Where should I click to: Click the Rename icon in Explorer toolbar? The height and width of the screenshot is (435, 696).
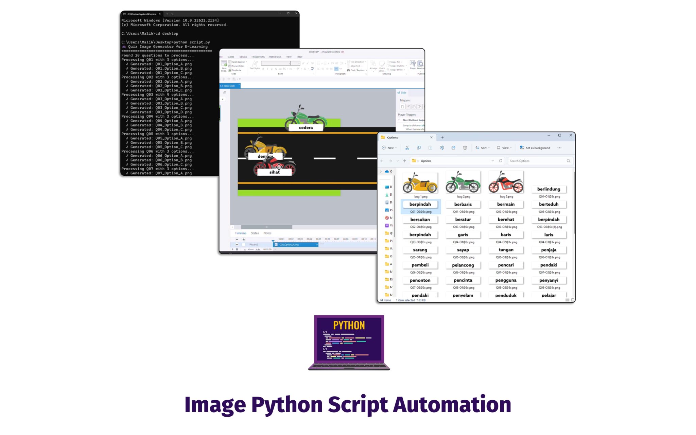click(442, 148)
